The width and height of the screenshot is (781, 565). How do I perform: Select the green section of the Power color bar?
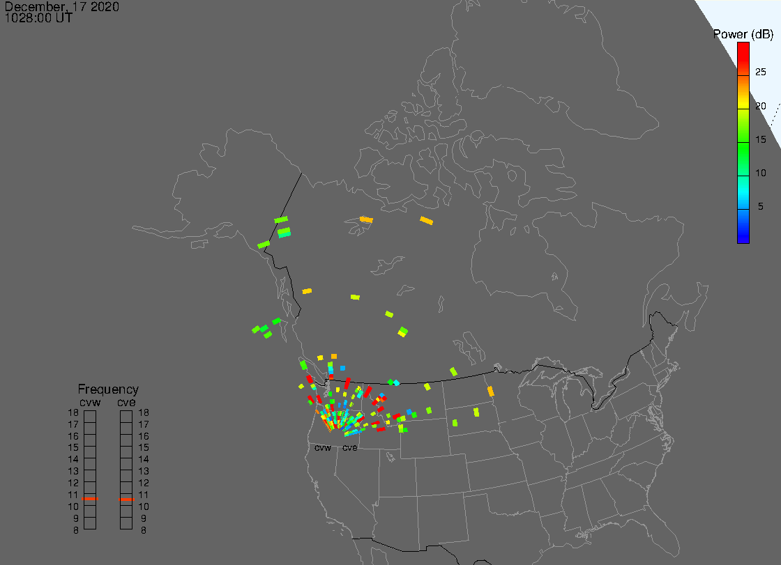click(x=743, y=160)
